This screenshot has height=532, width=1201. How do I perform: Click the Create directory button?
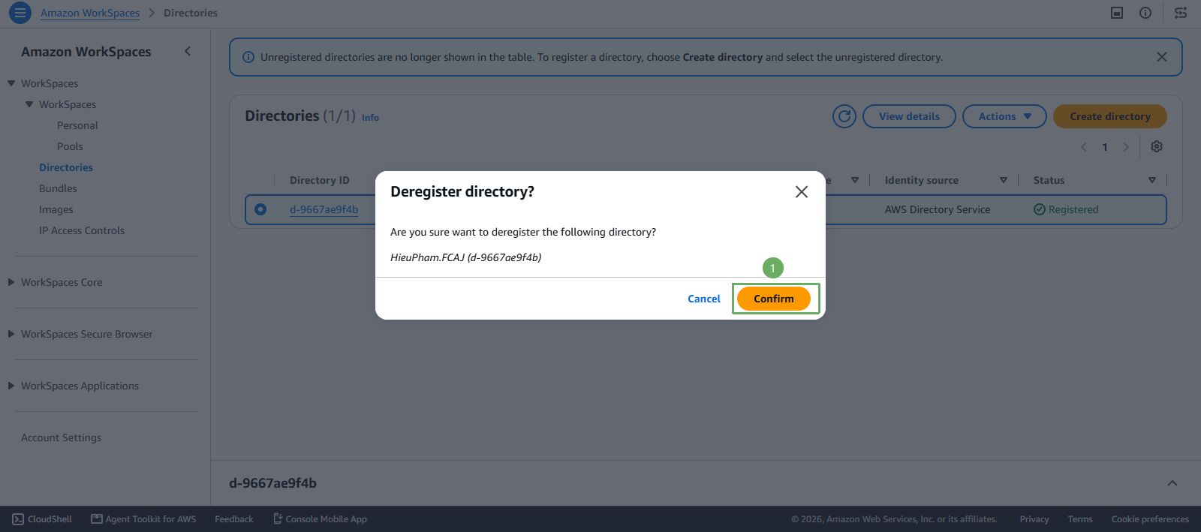tap(1110, 116)
